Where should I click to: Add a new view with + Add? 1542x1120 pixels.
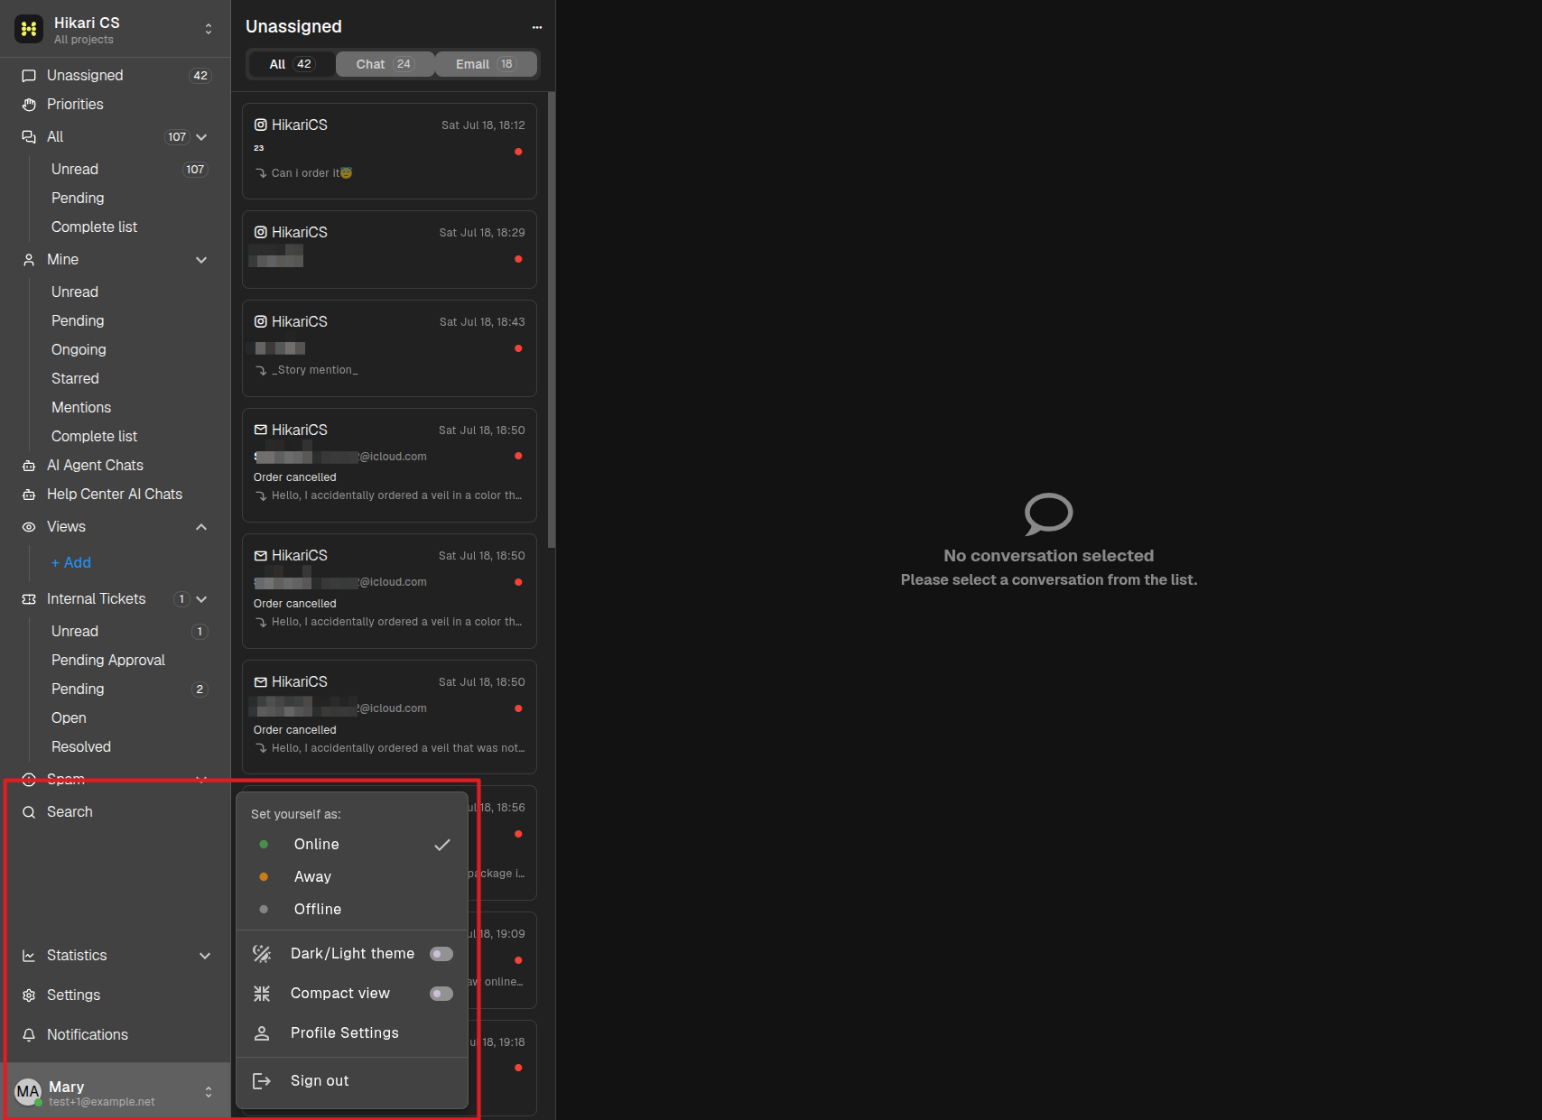[71, 563]
